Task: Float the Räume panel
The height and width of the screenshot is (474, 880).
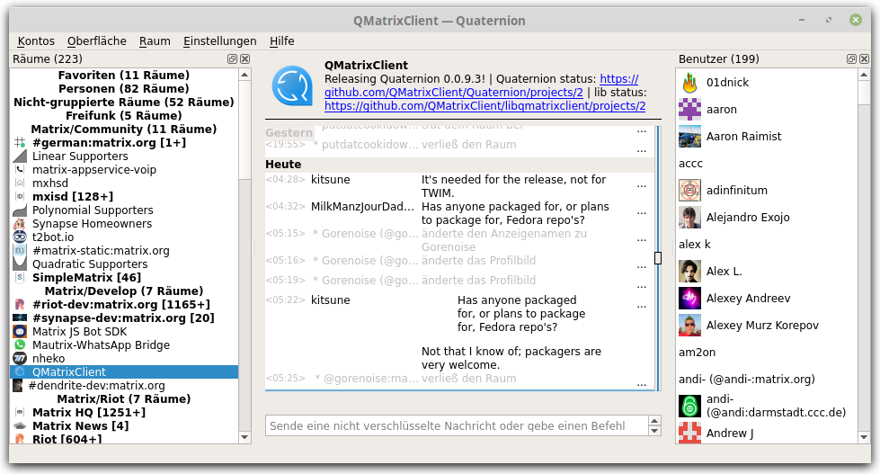Action: click(x=232, y=59)
